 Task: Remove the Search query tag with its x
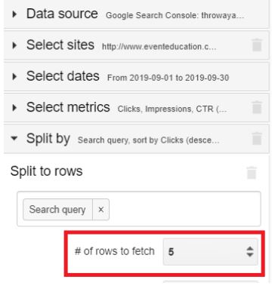pos(101,210)
